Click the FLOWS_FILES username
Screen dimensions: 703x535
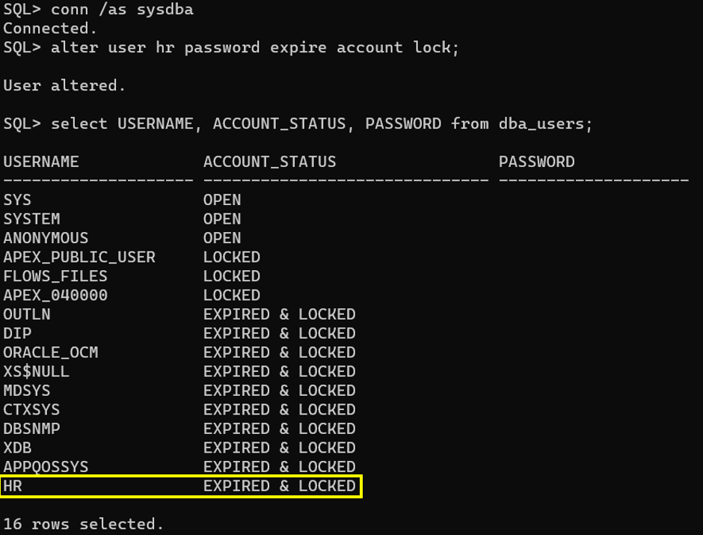(55, 276)
